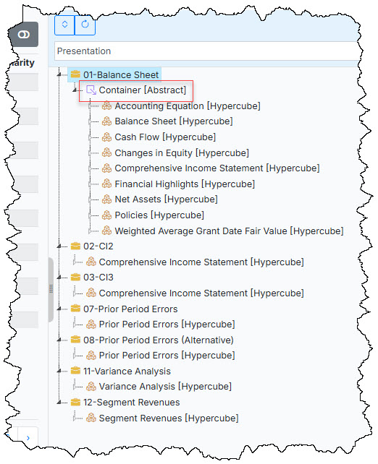Image resolution: width=378 pixels, height=464 pixels.
Task: Collapse the 02-CI2 network node
Action: coord(59,246)
